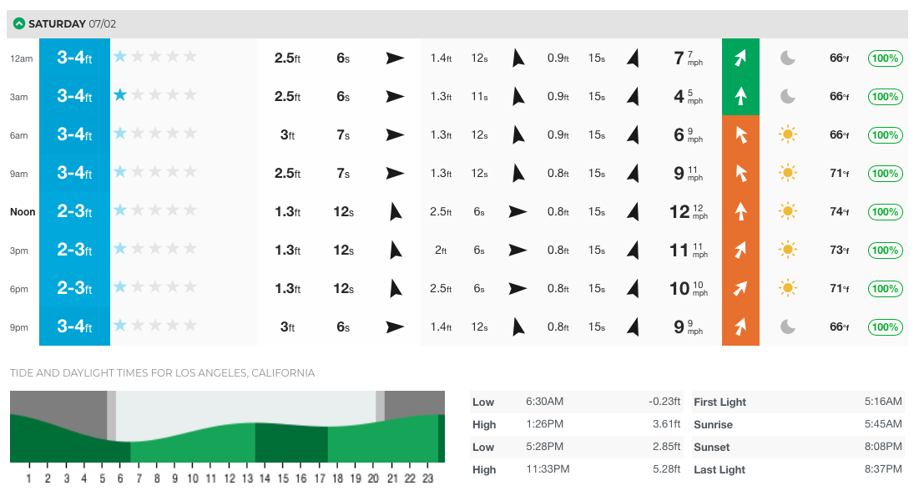The height and width of the screenshot is (501, 924).
Task: Click the 1:26PM High tide row
Action: 578,424
